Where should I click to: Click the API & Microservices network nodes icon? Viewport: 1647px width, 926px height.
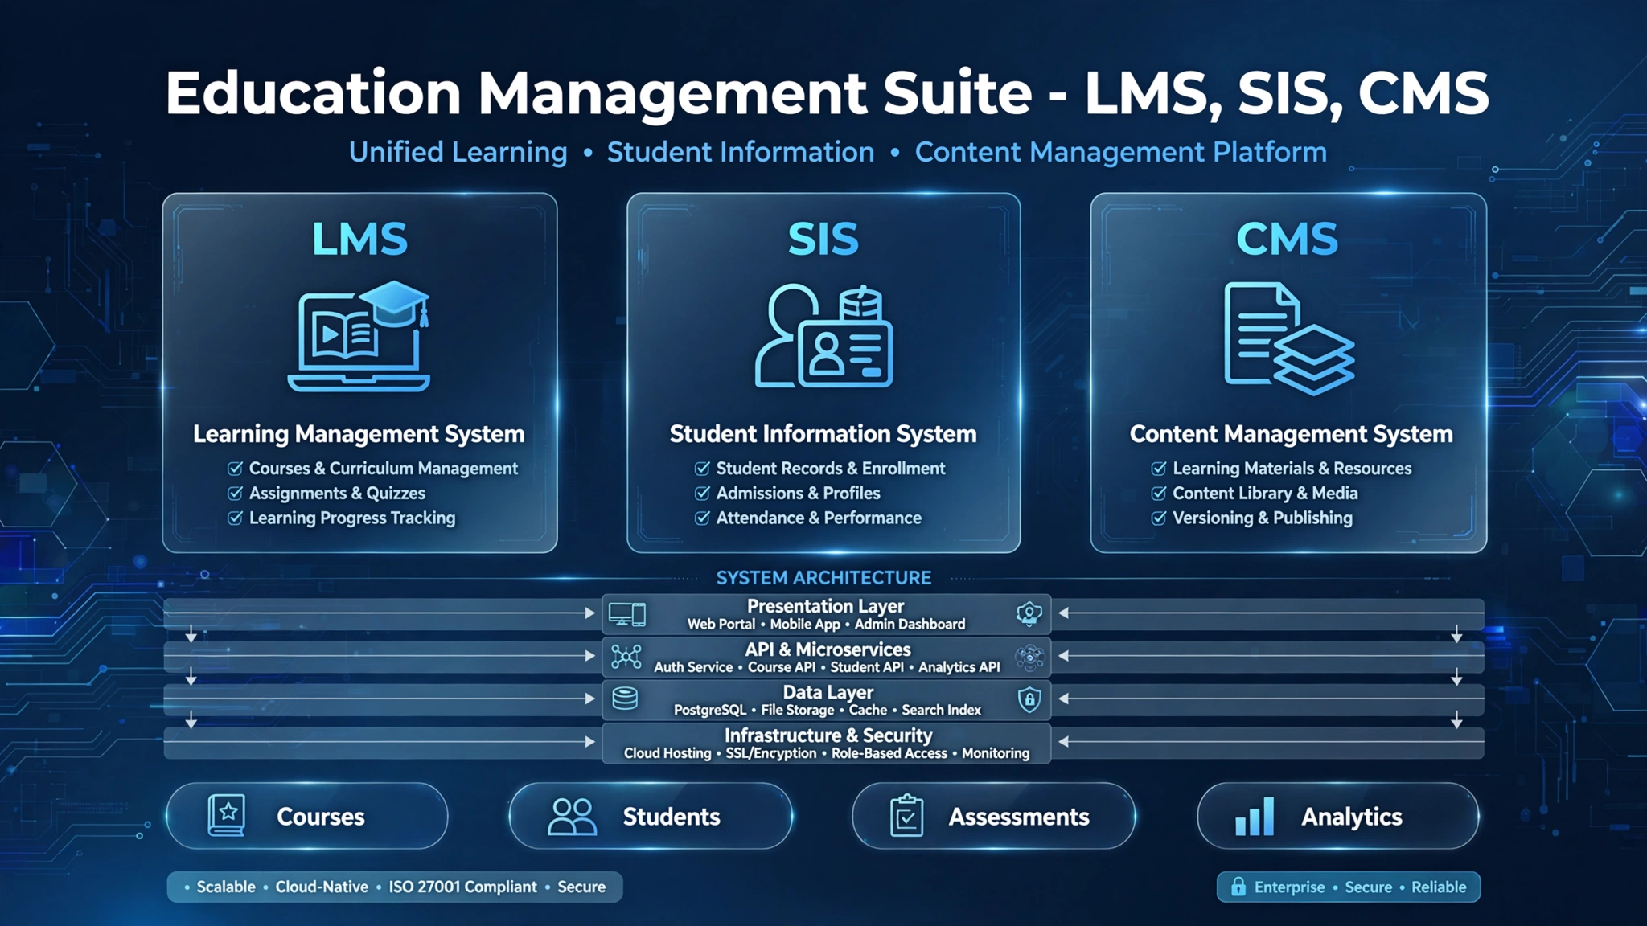click(x=626, y=657)
